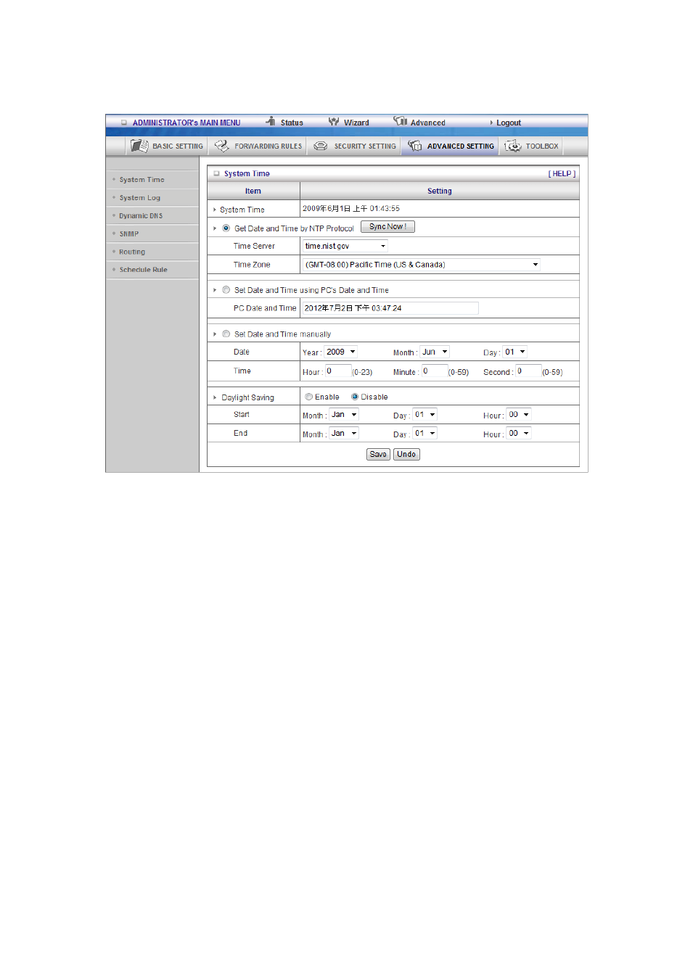
Task: Open the Daylight Saving Start Day dropdown
Action: pyautogui.click(x=425, y=415)
